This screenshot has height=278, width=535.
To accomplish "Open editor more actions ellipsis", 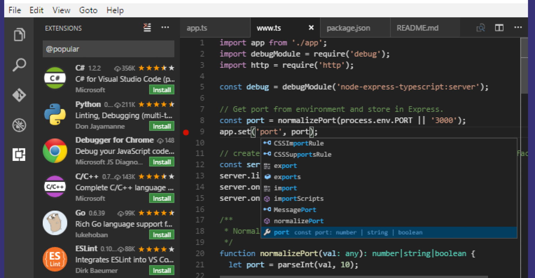I will [518, 28].
